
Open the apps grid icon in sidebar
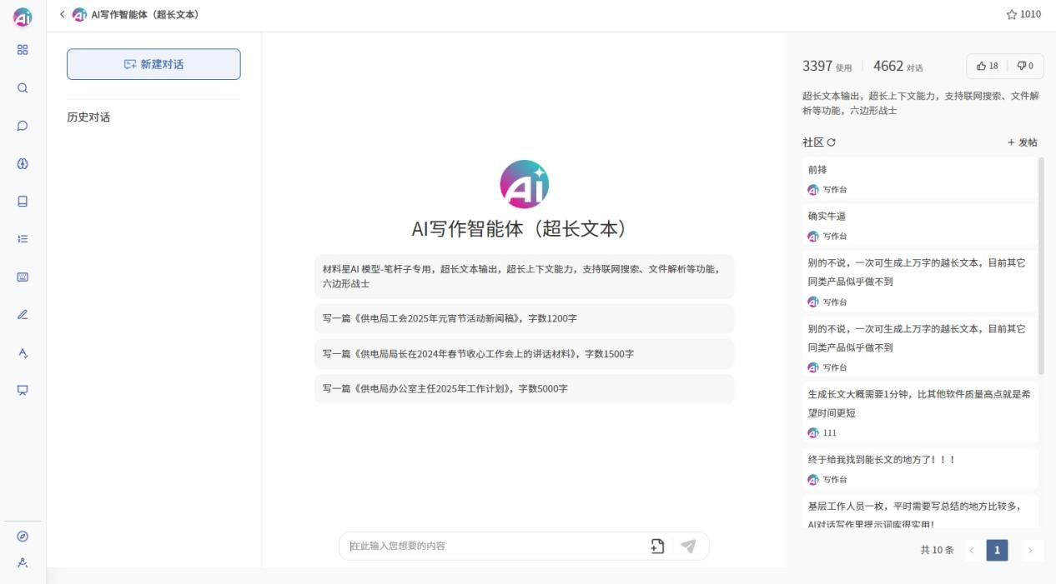click(23, 50)
